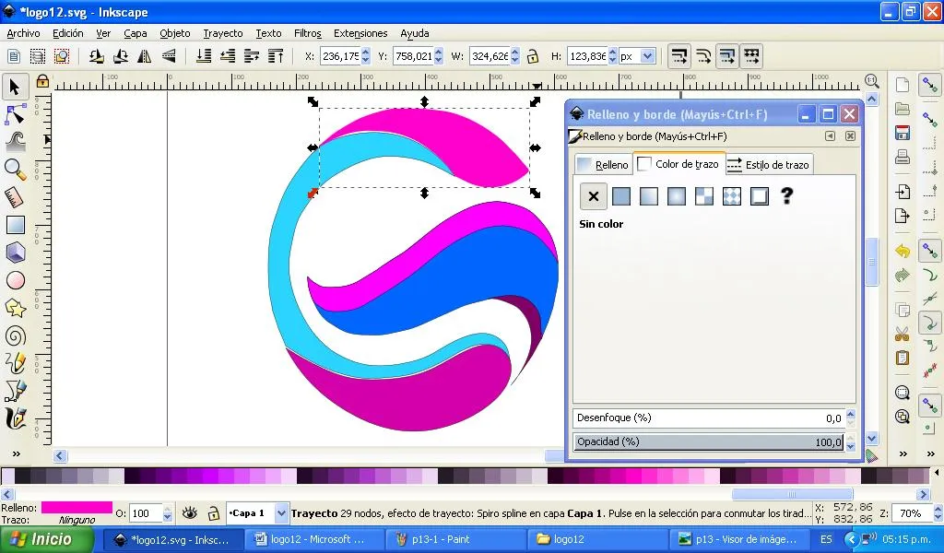This screenshot has width=944, height=553.
Task: Raise selection to top
Action: [x=276, y=56]
